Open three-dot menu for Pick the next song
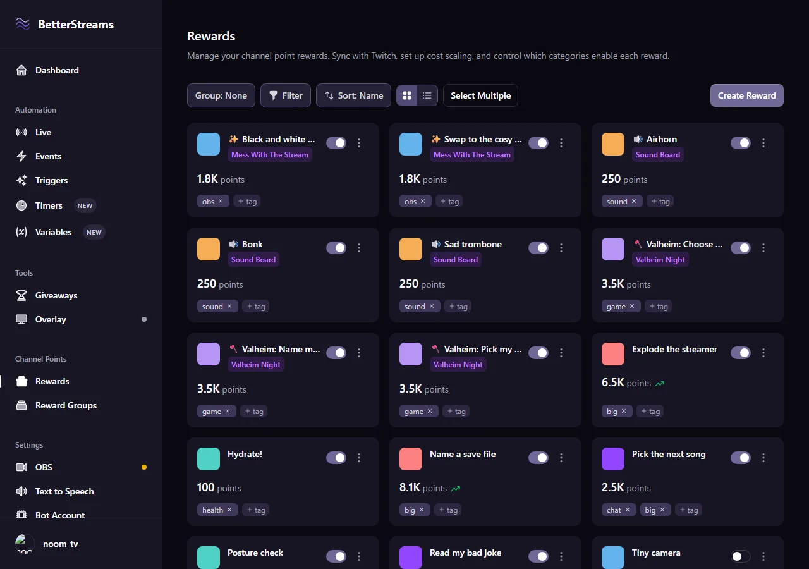The height and width of the screenshot is (569, 809). (763, 458)
